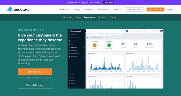Screen dimensions: 181x96
Task: Open Integrations icon in dashboard sidebar
Action: pyautogui.click(x=70, y=57)
